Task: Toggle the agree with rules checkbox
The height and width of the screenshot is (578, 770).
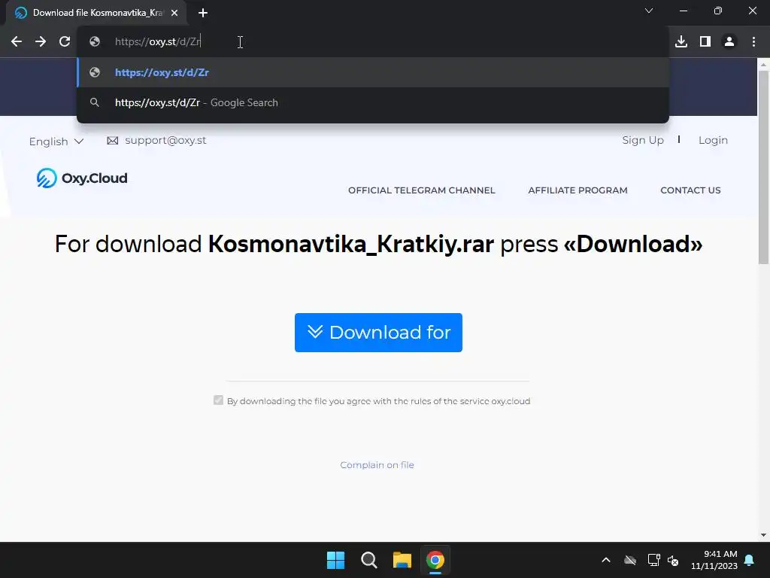Action: (x=219, y=400)
